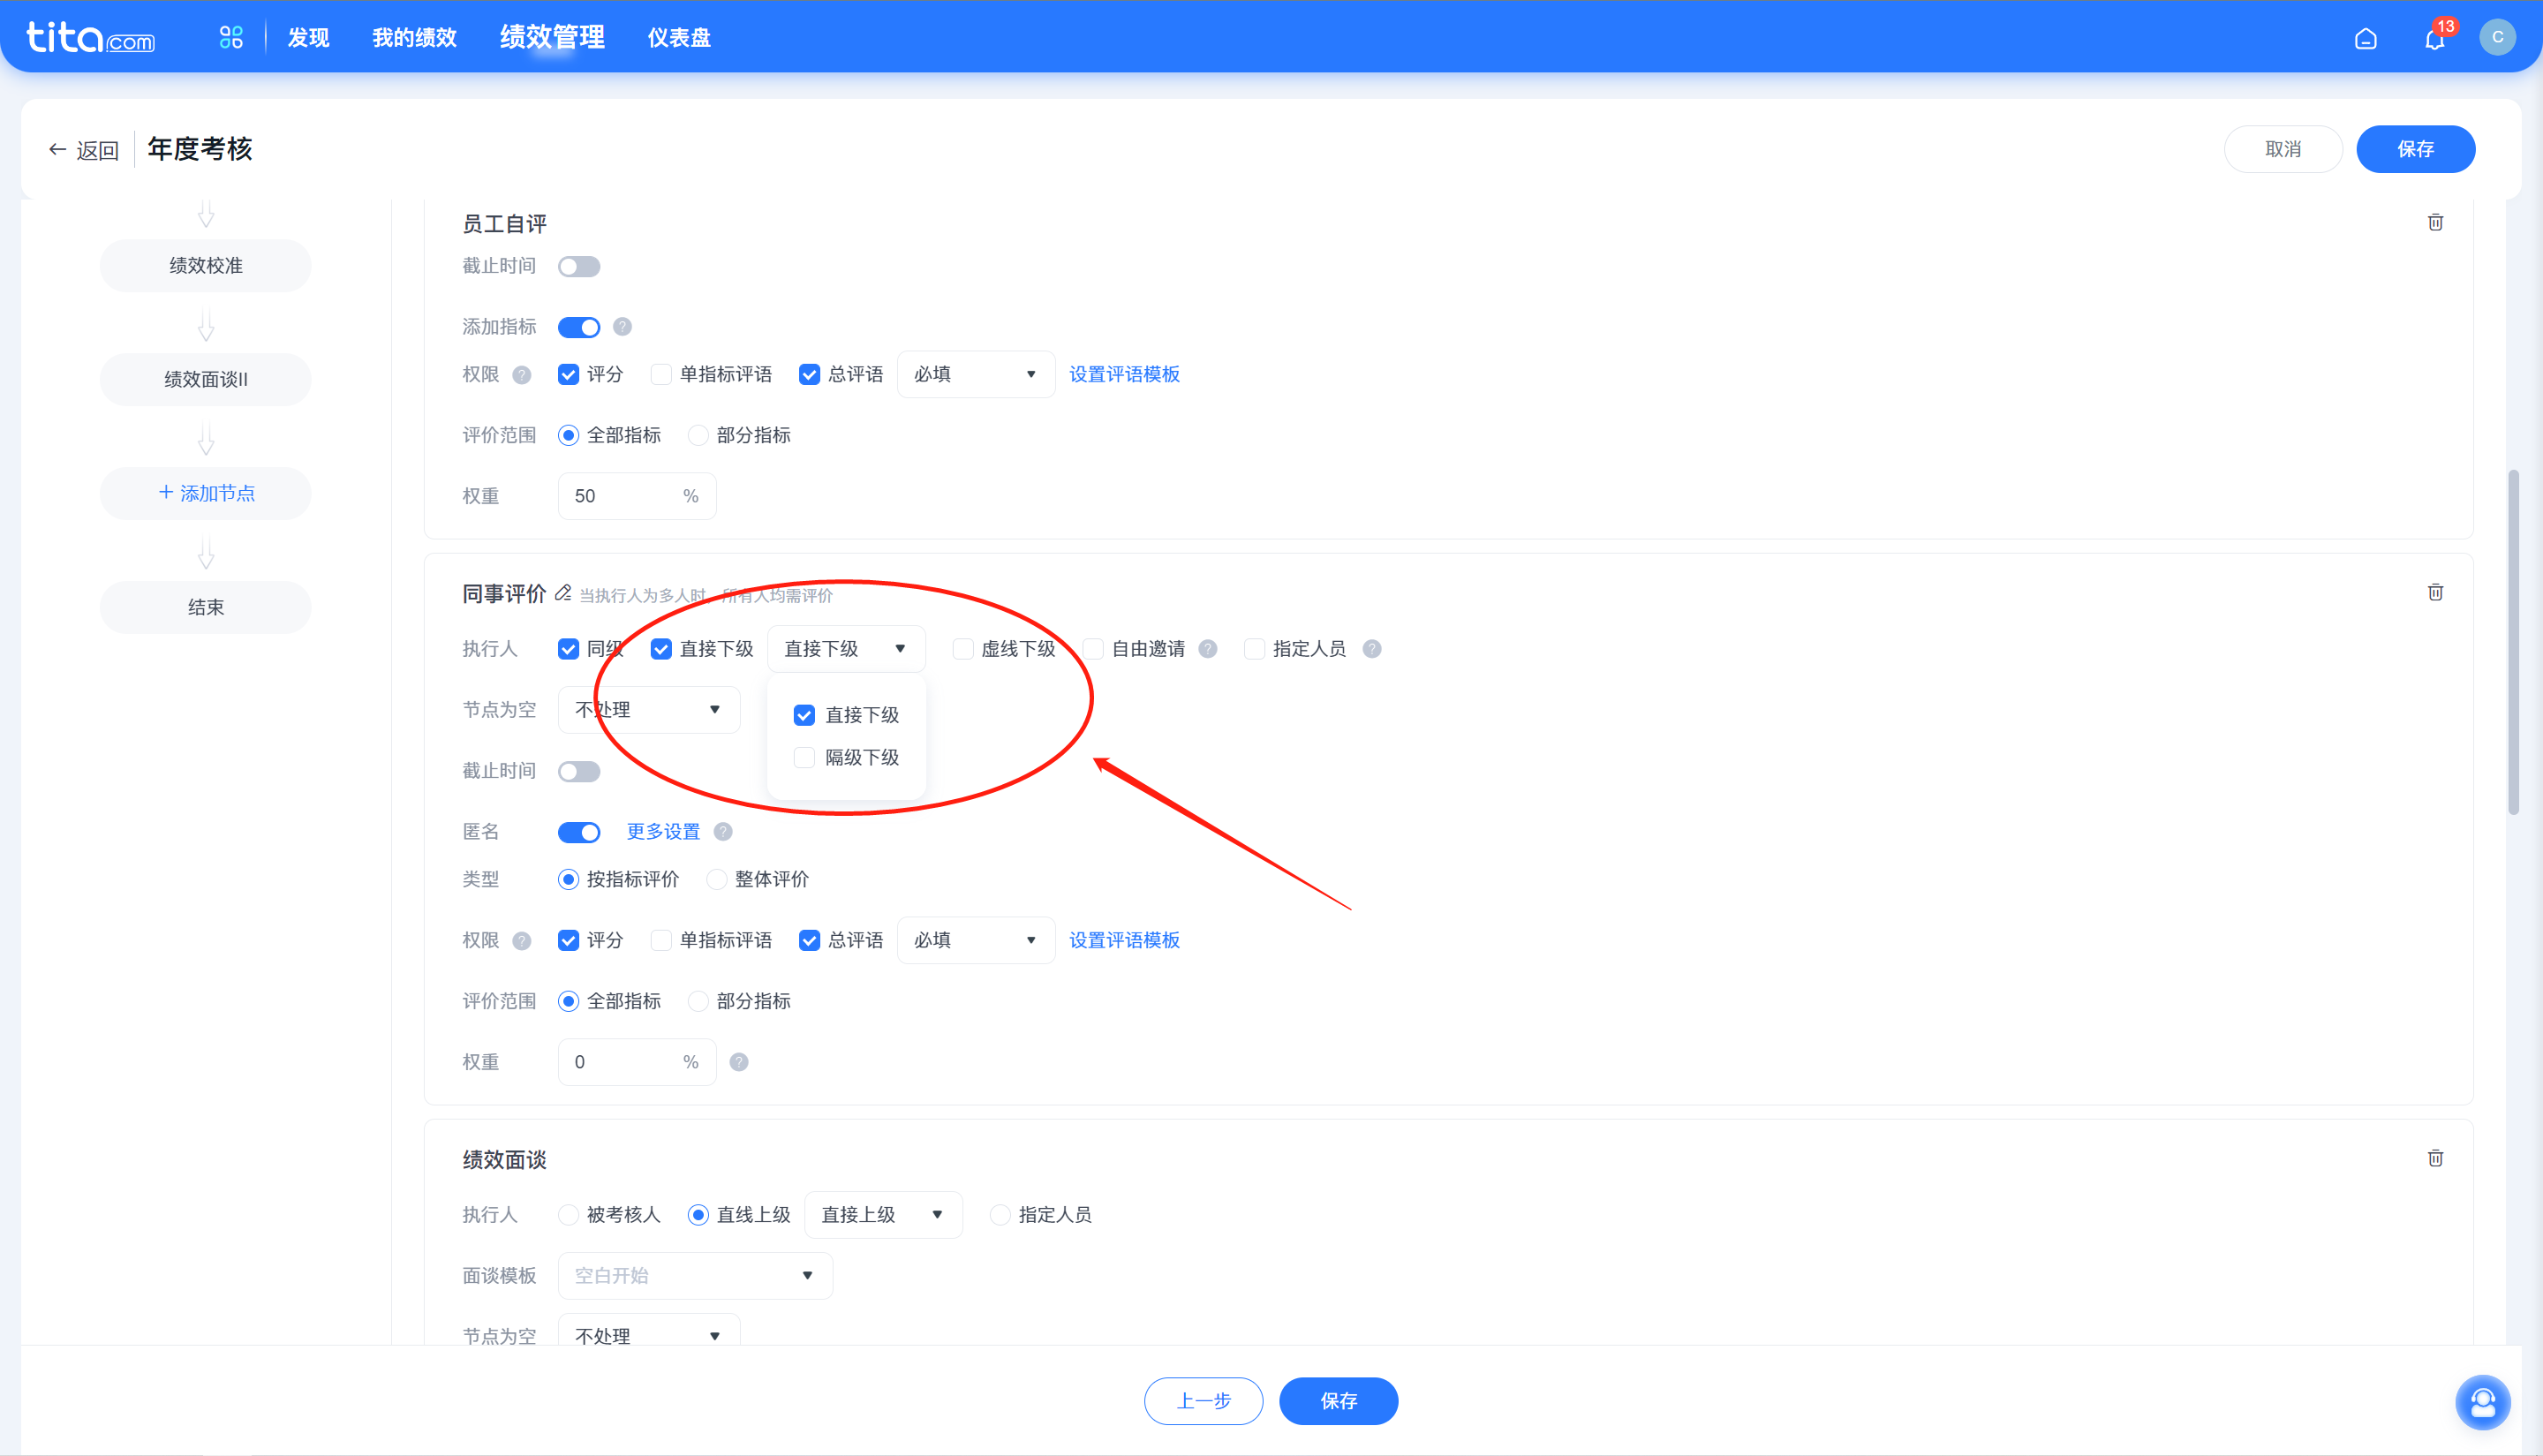Open the user avatar menu
This screenshot has height=1456, width=2543.
(2497, 37)
